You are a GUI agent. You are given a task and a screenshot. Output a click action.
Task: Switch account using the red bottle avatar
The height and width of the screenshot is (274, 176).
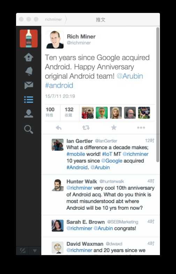point(29,38)
